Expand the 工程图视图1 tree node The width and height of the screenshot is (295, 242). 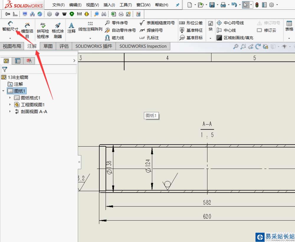[x=10, y=105]
